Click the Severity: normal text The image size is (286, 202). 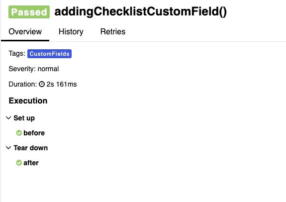click(33, 69)
